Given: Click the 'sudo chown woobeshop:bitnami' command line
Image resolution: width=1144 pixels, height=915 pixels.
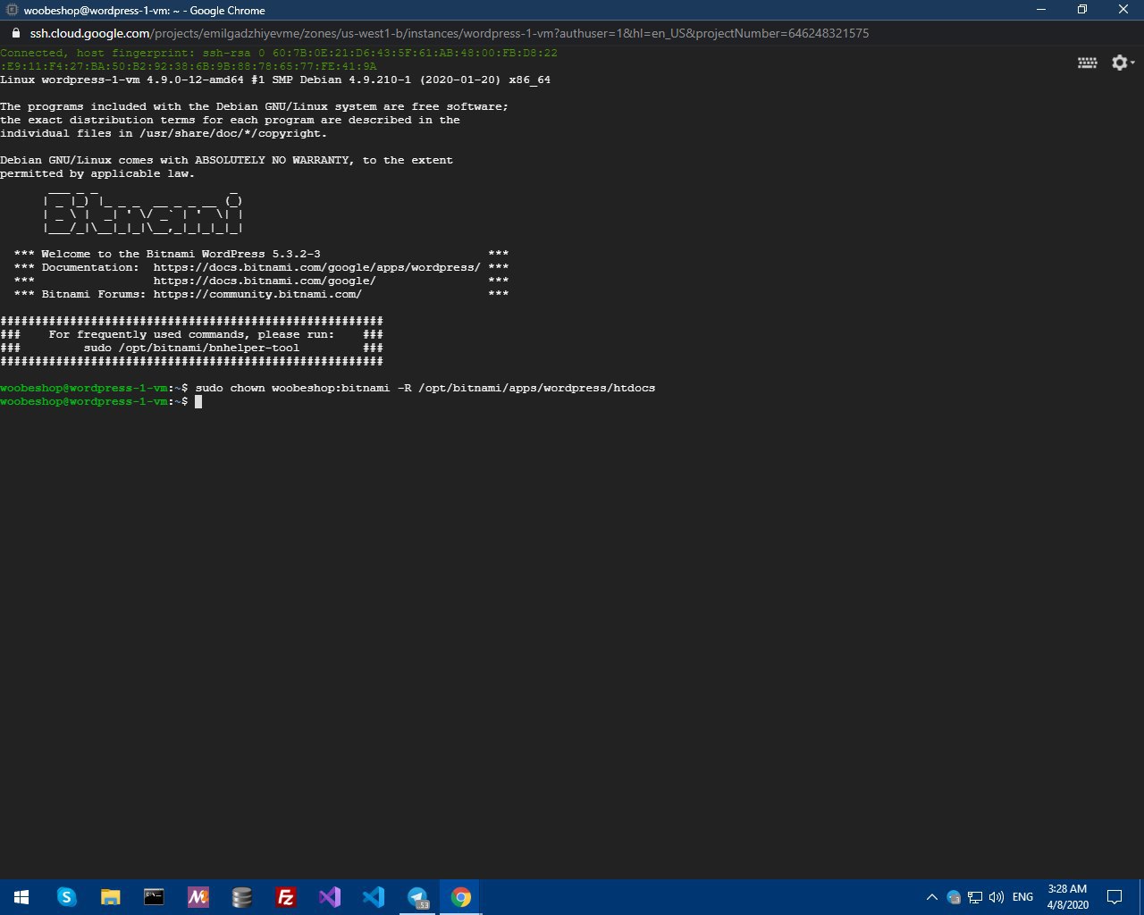Looking at the screenshot, I should point(425,388).
